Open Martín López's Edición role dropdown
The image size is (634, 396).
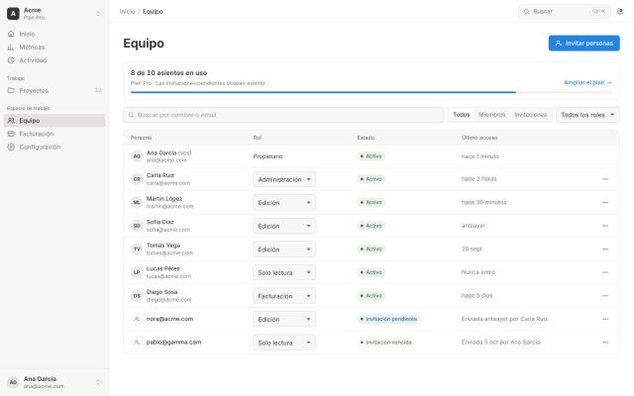coord(284,203)
